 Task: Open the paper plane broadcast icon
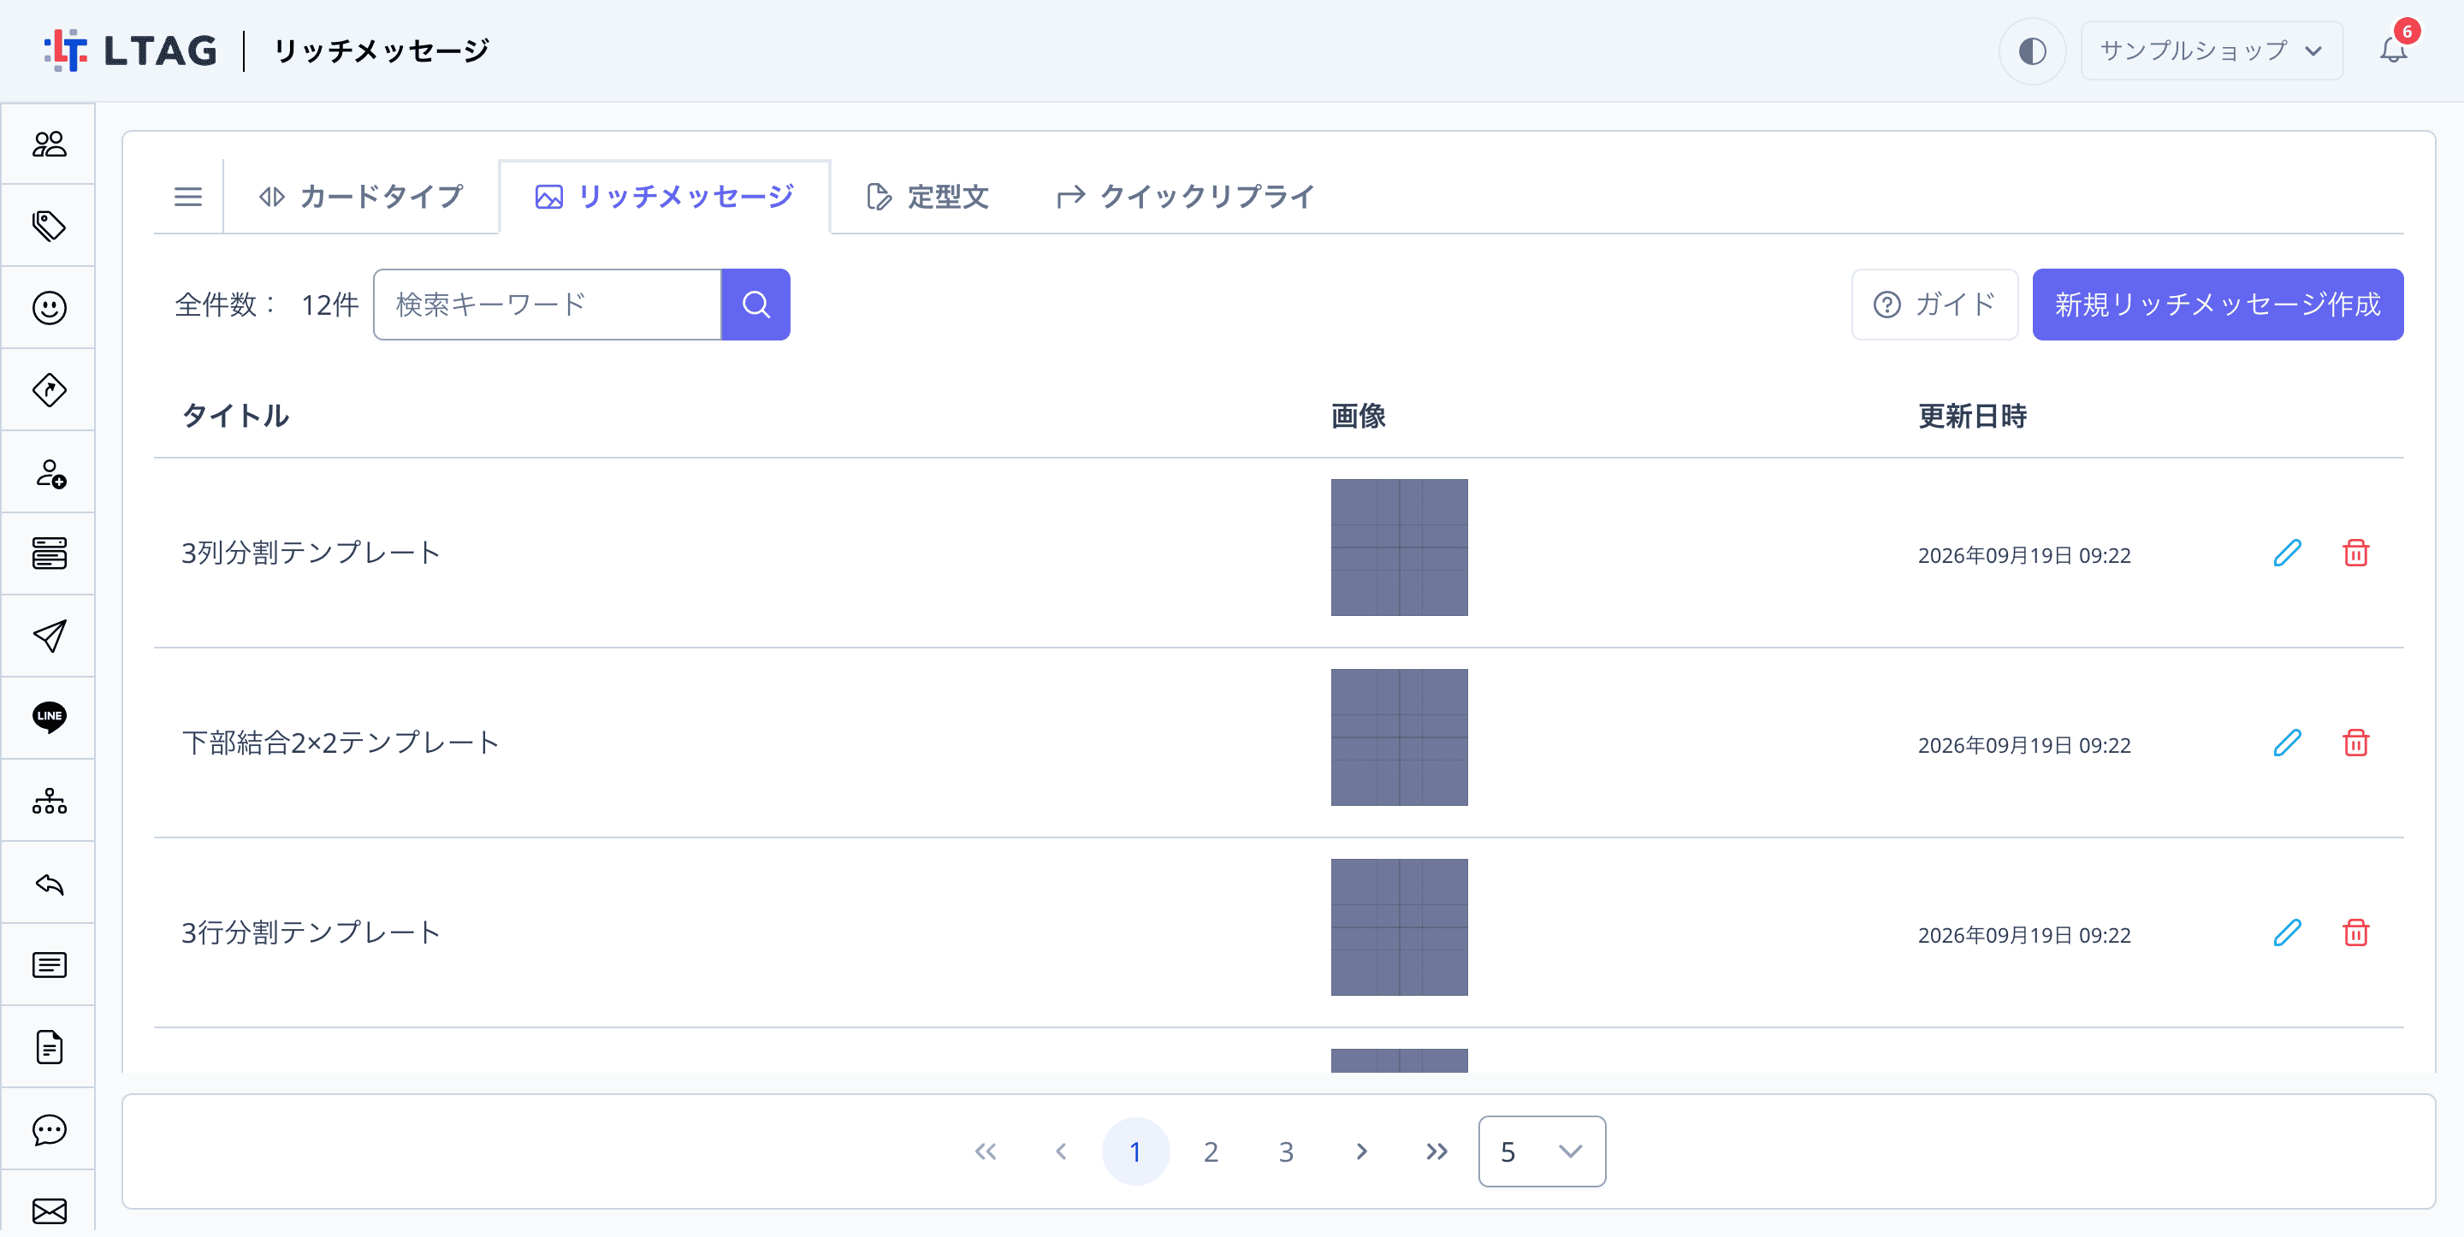49,636
